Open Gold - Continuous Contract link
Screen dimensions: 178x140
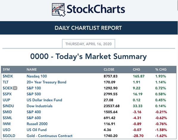[49, 136]
